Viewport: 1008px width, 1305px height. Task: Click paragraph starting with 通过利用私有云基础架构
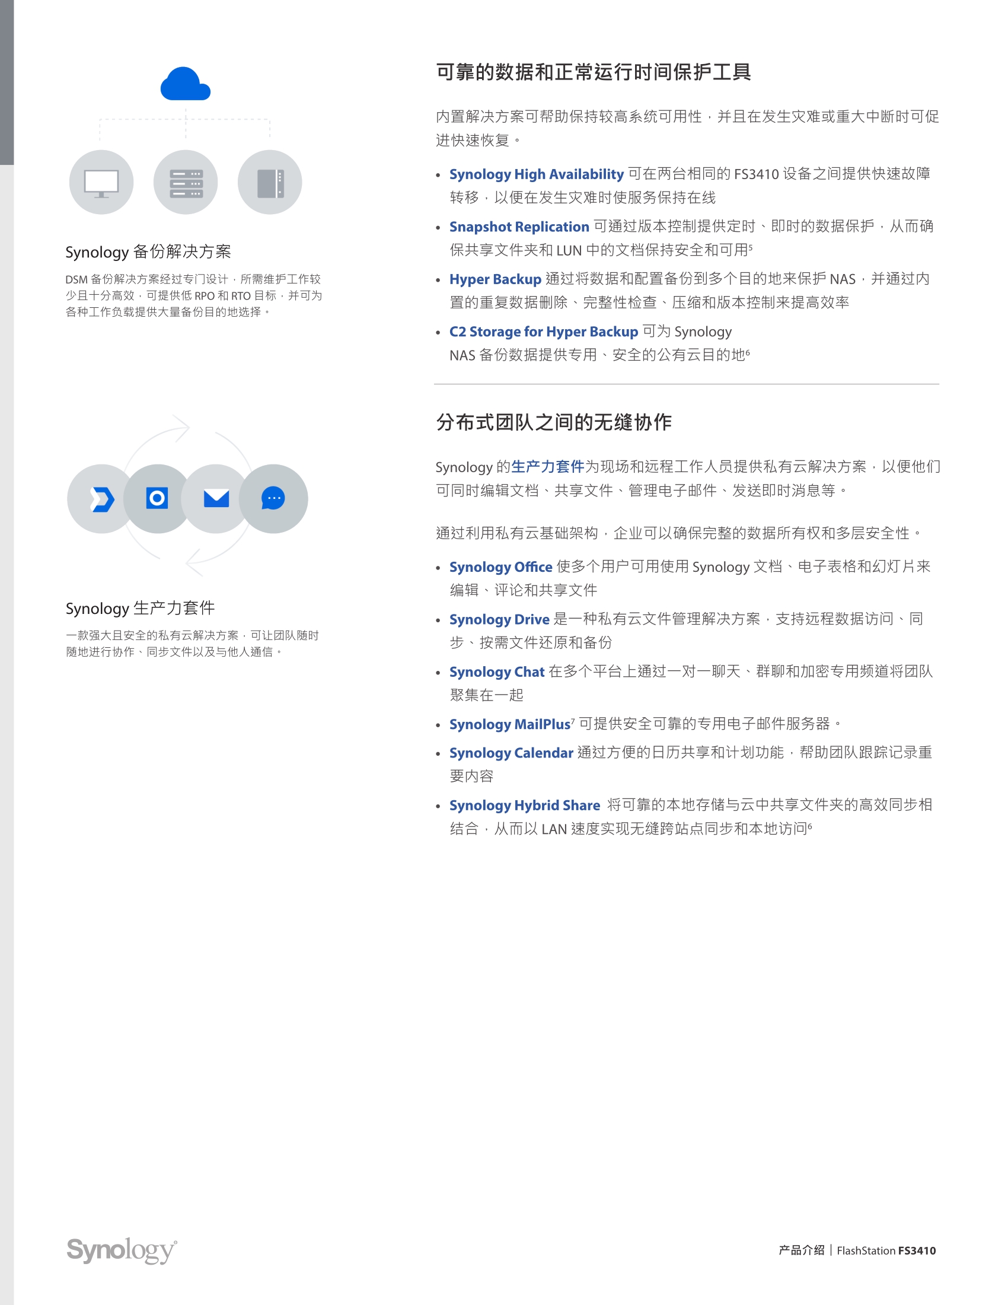pos(679,533)
